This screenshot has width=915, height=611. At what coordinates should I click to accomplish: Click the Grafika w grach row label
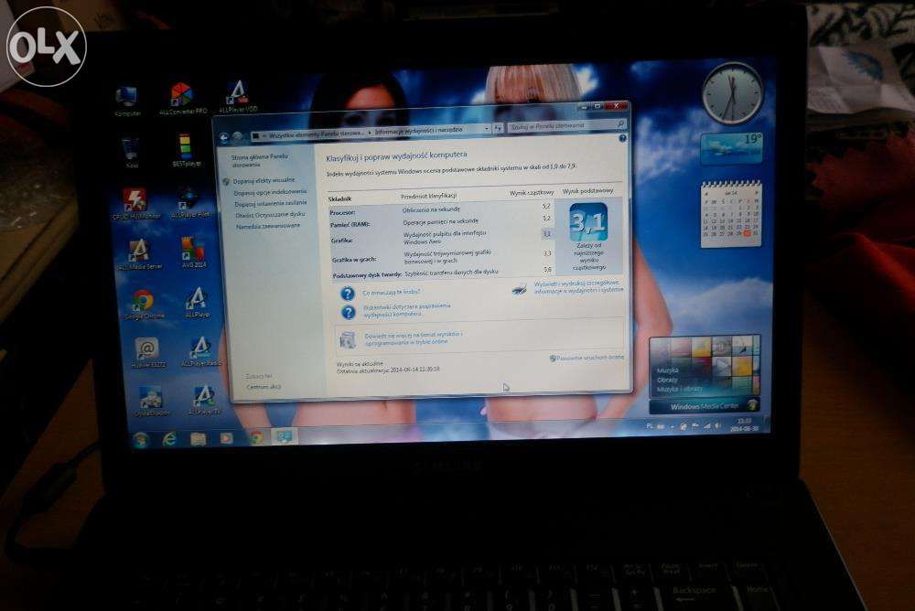pos(354,260)
